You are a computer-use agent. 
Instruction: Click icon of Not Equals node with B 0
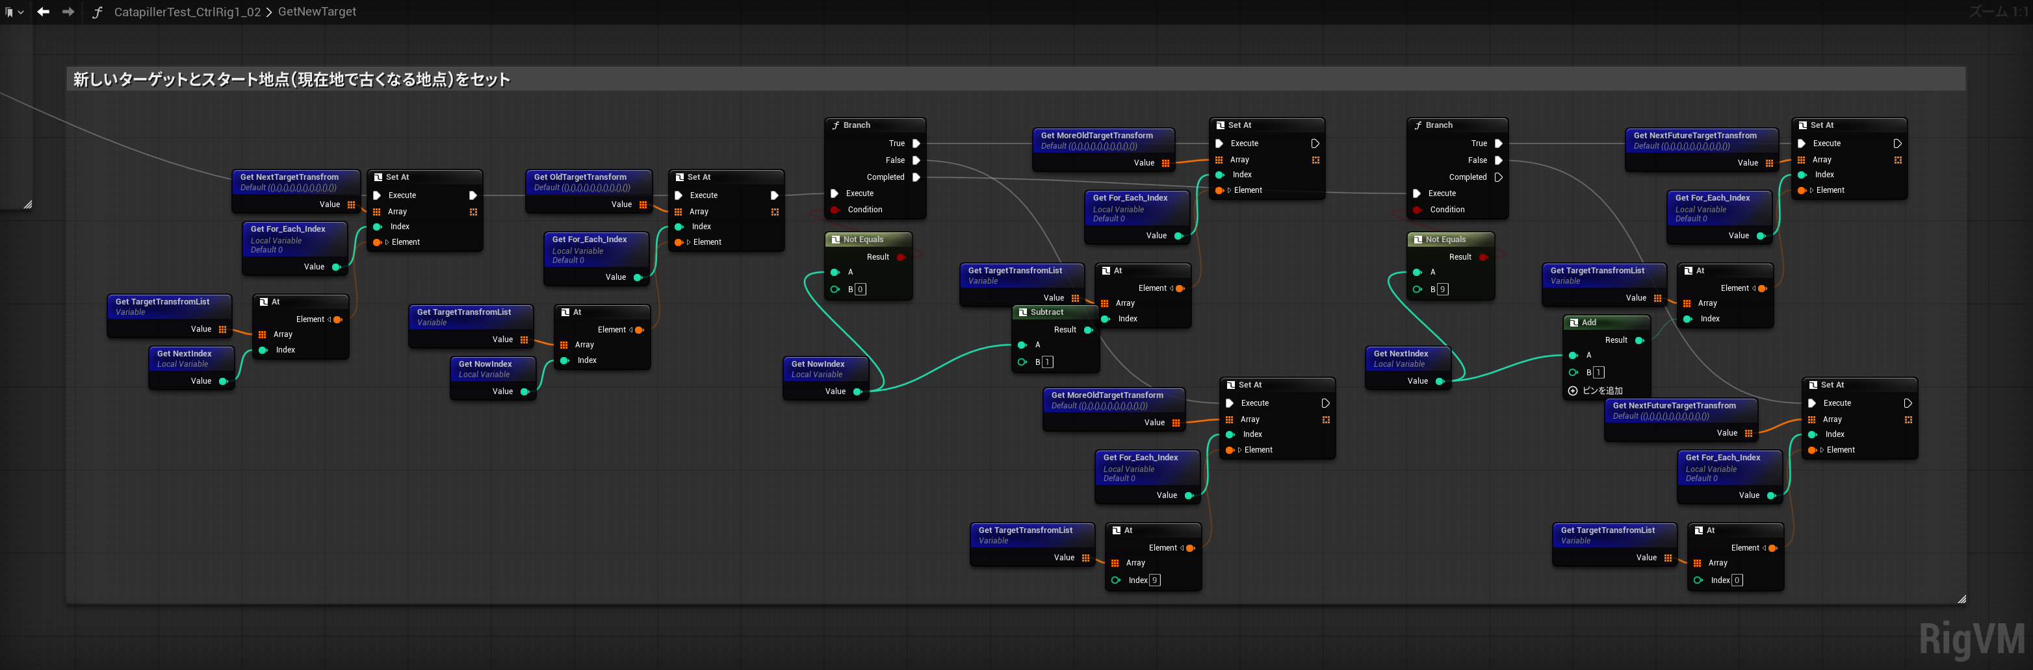836,240
